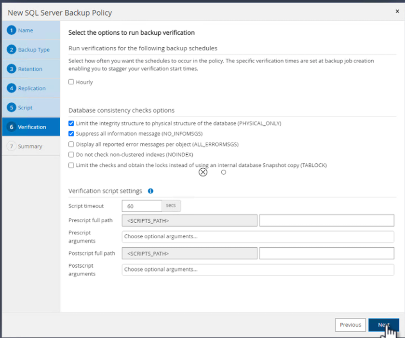Enable the TABLOCK snapshot copy option

pyautogui.click(x=71, y=165)
